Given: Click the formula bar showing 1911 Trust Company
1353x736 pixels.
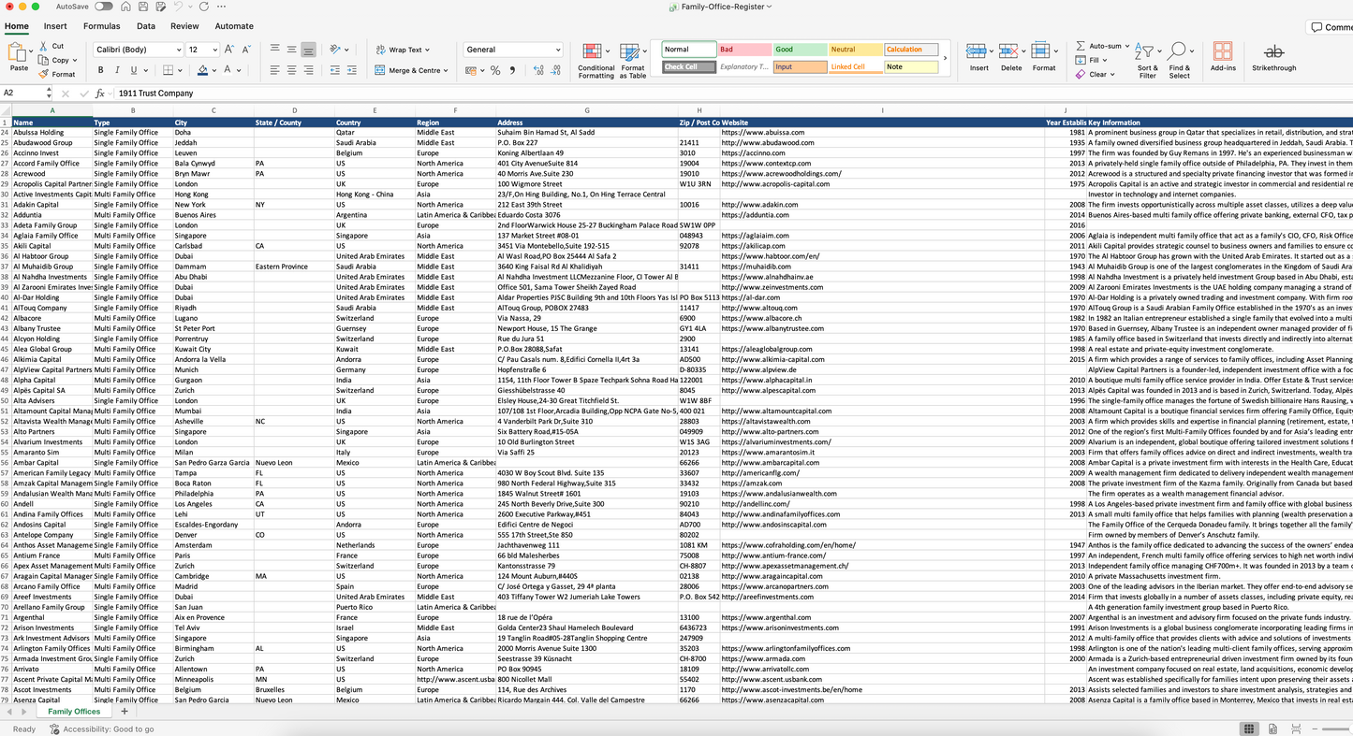Looking at the screenshot, I should pyautogui.click(x=730, y=94).
